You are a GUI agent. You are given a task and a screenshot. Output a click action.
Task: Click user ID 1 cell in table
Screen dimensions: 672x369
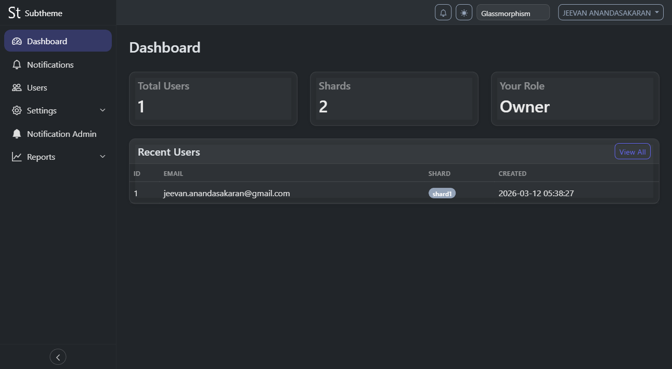(136, 193)
